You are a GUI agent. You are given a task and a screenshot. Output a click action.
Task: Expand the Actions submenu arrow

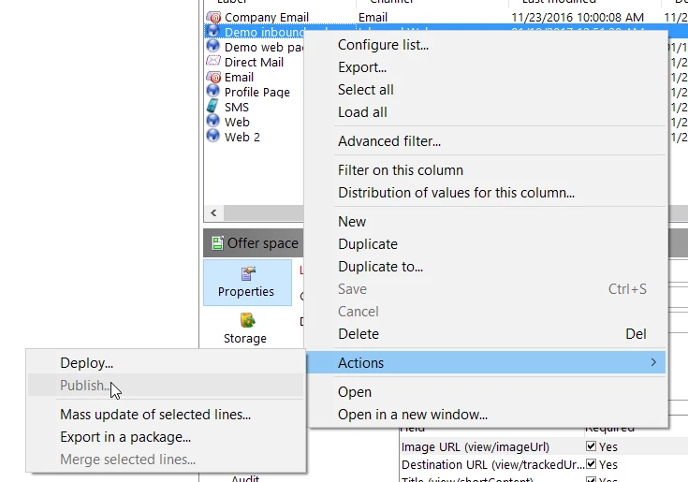pos(653,362)
